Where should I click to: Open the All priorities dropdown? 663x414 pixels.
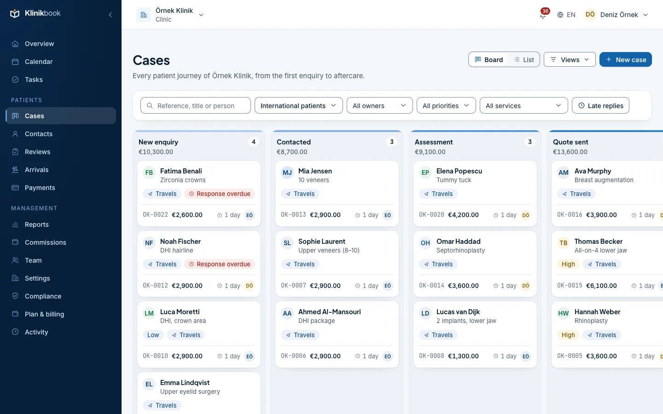pyautogui.click(x=446, y=106)
